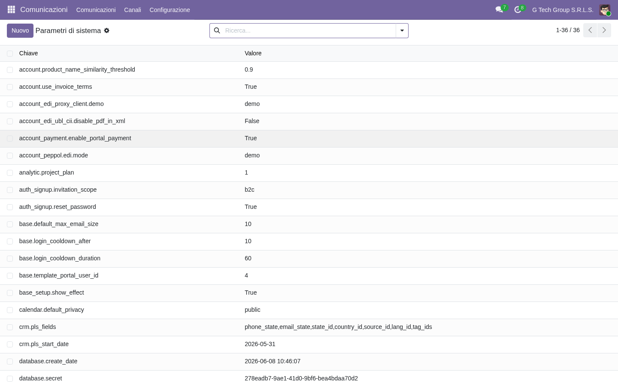Check the calendar.default_privacy row checkbox
The width and height of the screenshot is (618, 386).
point(10,310)
